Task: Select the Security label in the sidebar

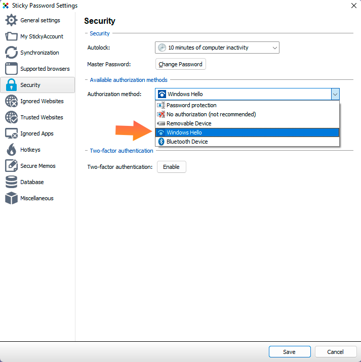Action: [30, 85]
